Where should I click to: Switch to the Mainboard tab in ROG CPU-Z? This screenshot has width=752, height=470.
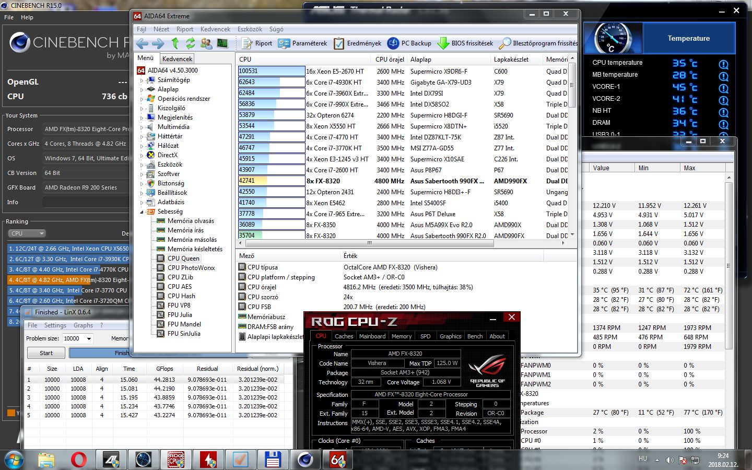point(372,336)
